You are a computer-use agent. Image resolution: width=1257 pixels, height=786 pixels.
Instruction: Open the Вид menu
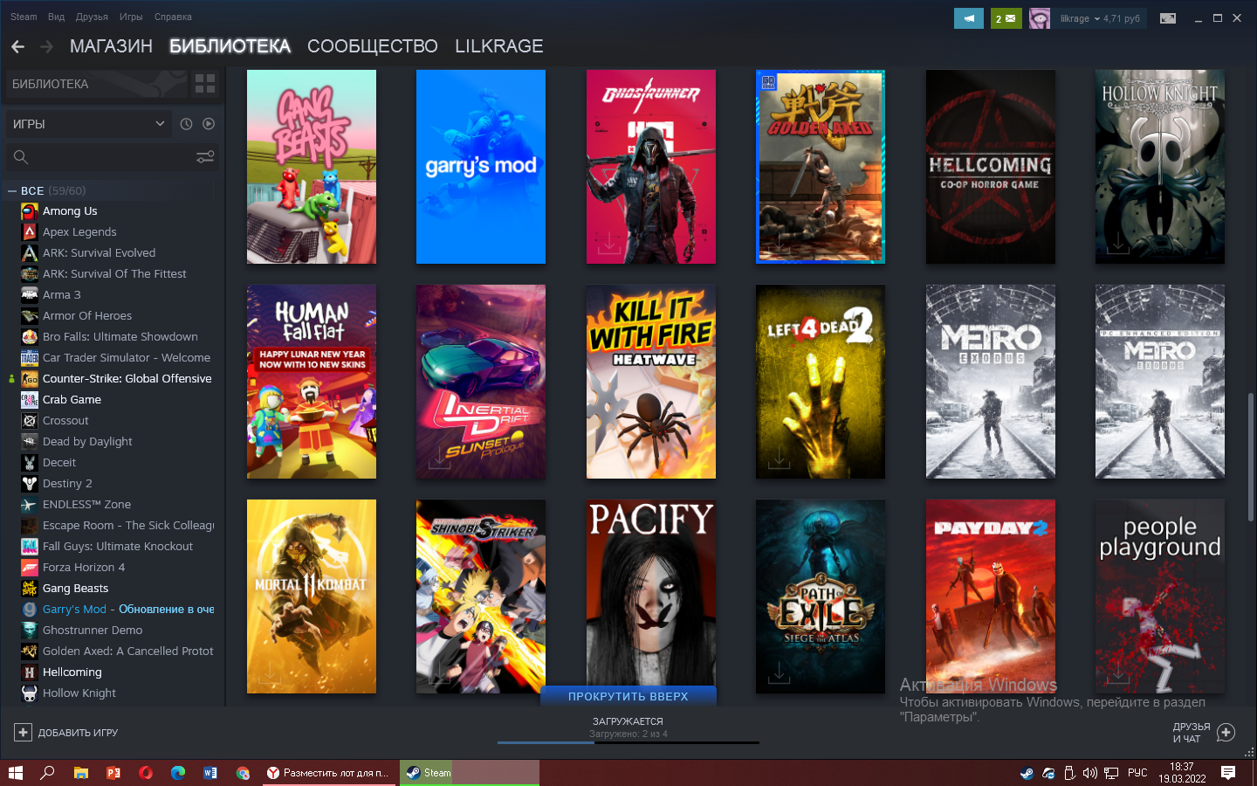pyautogui.click(x=56, y=17)
